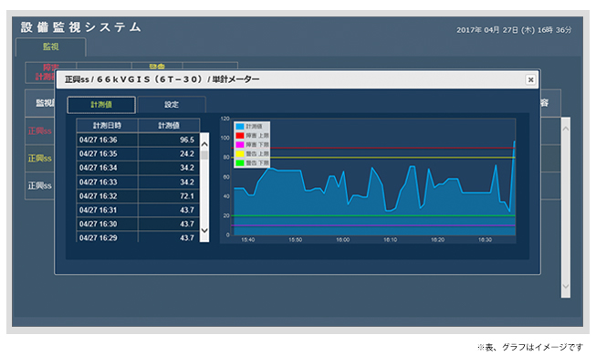Click the date and time display
596x356 pixels.
[x=514, y=29]
